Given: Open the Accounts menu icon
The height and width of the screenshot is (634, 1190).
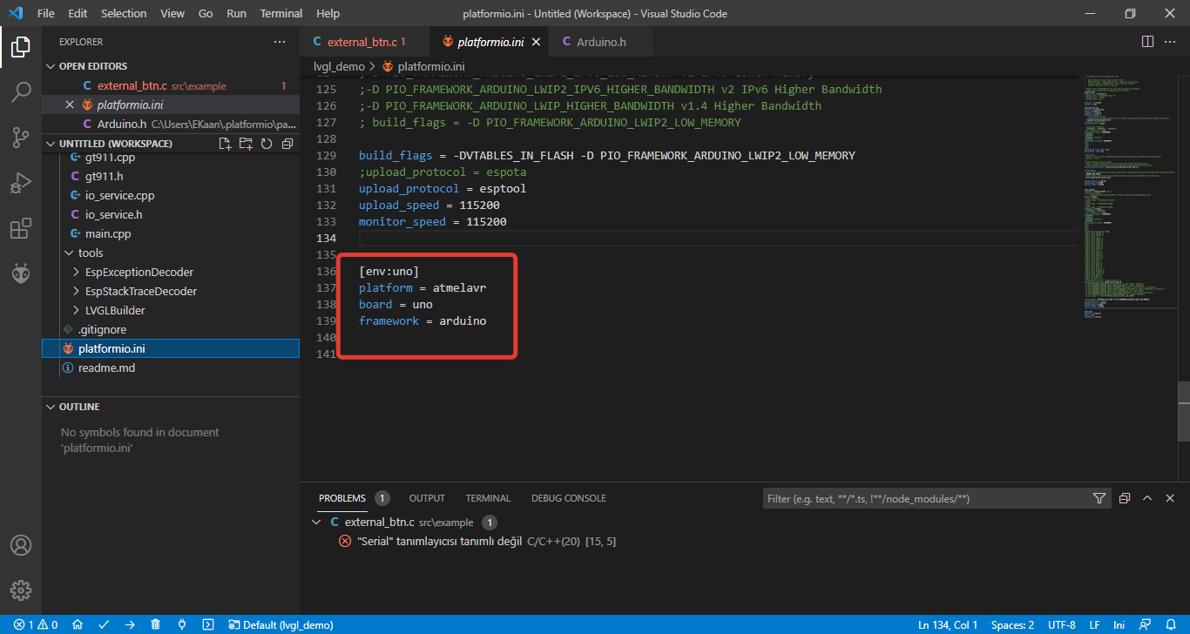Looking at the screenshot, I should (21, 545).
